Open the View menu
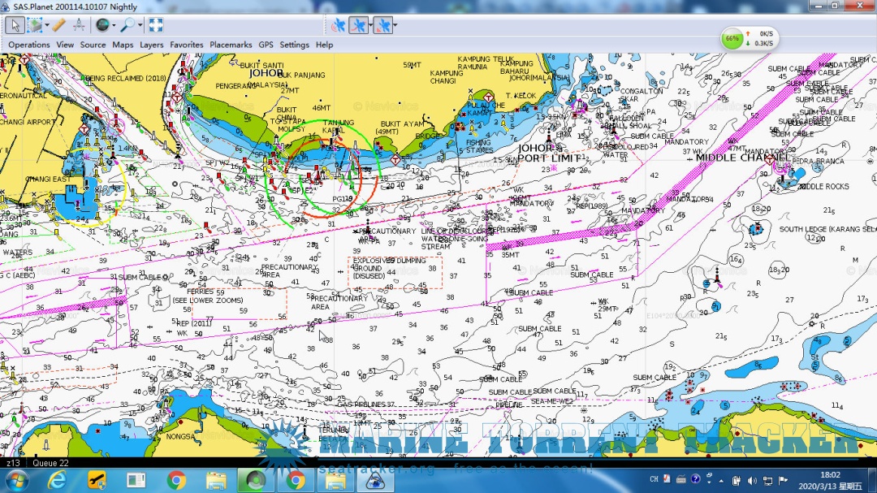This screenshot has height=493, width=877. 65,45
